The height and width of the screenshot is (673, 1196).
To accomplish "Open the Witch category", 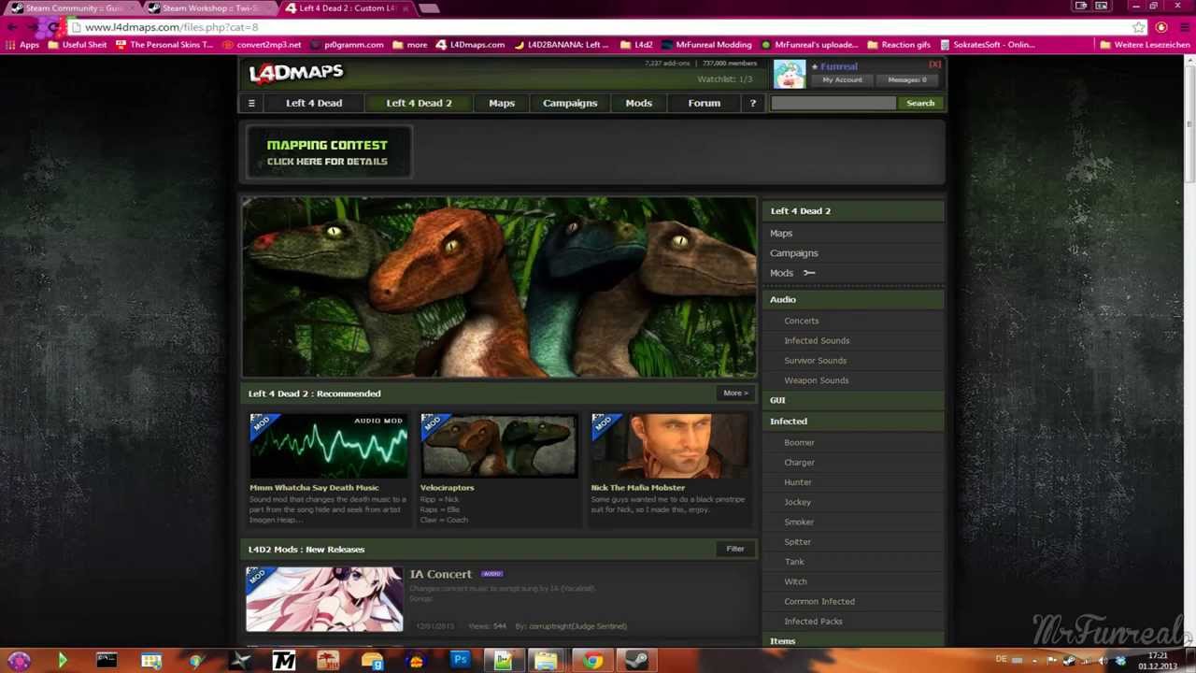I will tap(795, 581).
